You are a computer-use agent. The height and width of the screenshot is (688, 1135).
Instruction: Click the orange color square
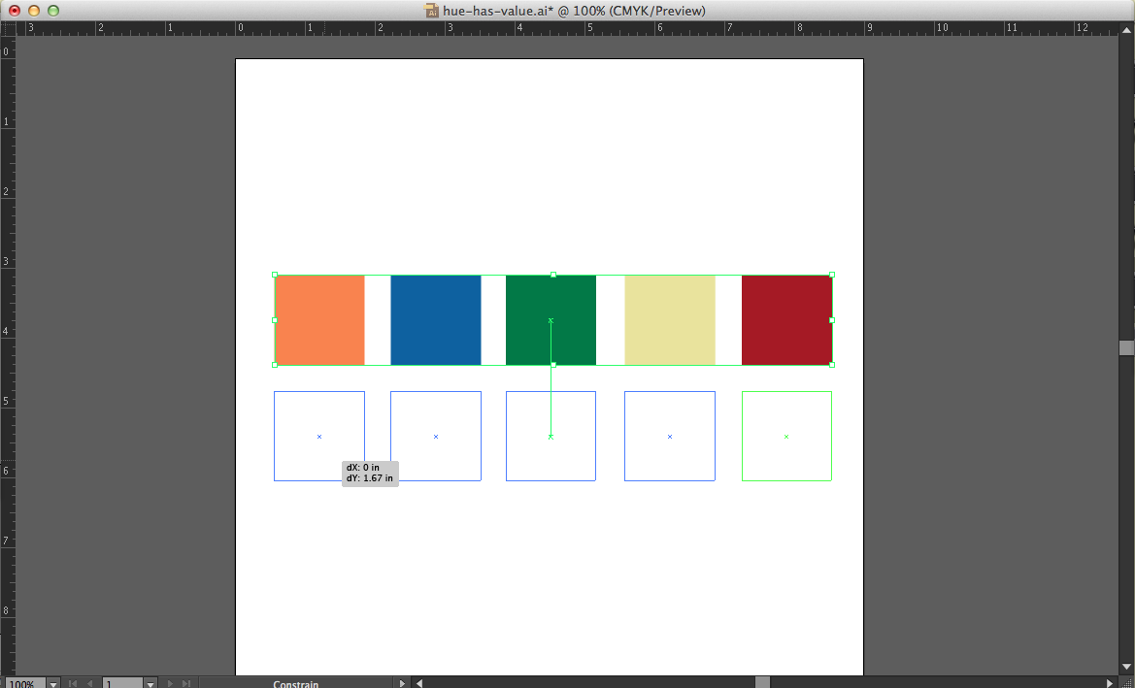(319, 320)
